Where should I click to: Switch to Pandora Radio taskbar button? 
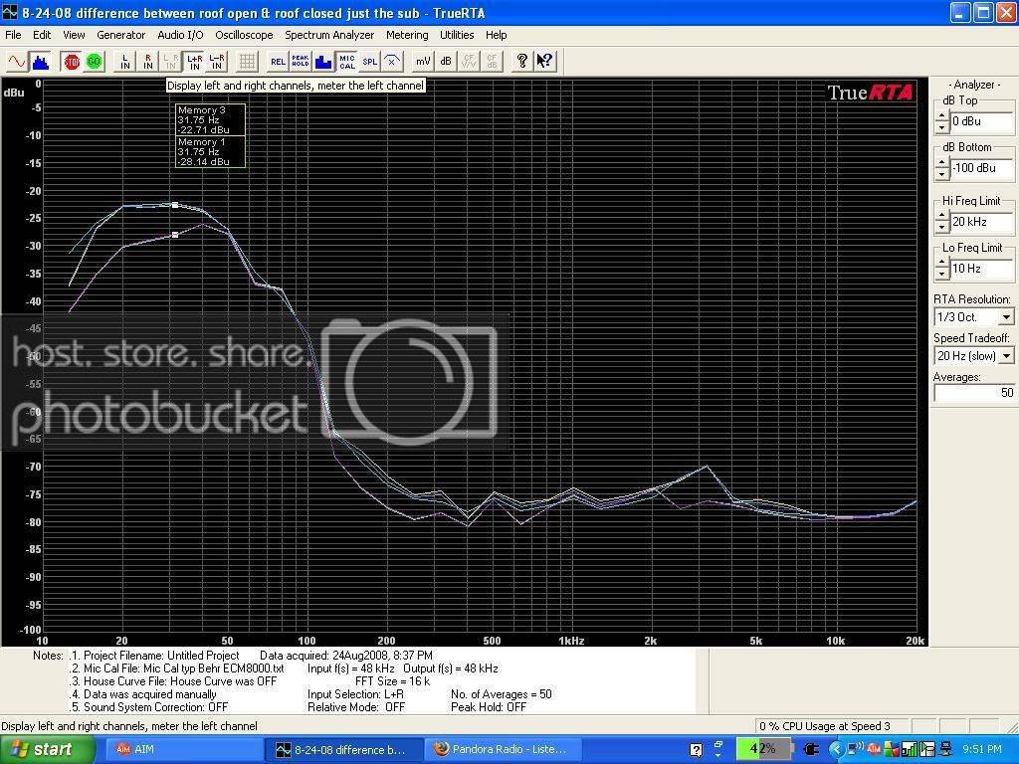click(504, 750)
